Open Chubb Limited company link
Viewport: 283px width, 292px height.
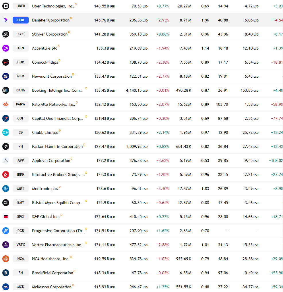[45, 133]
